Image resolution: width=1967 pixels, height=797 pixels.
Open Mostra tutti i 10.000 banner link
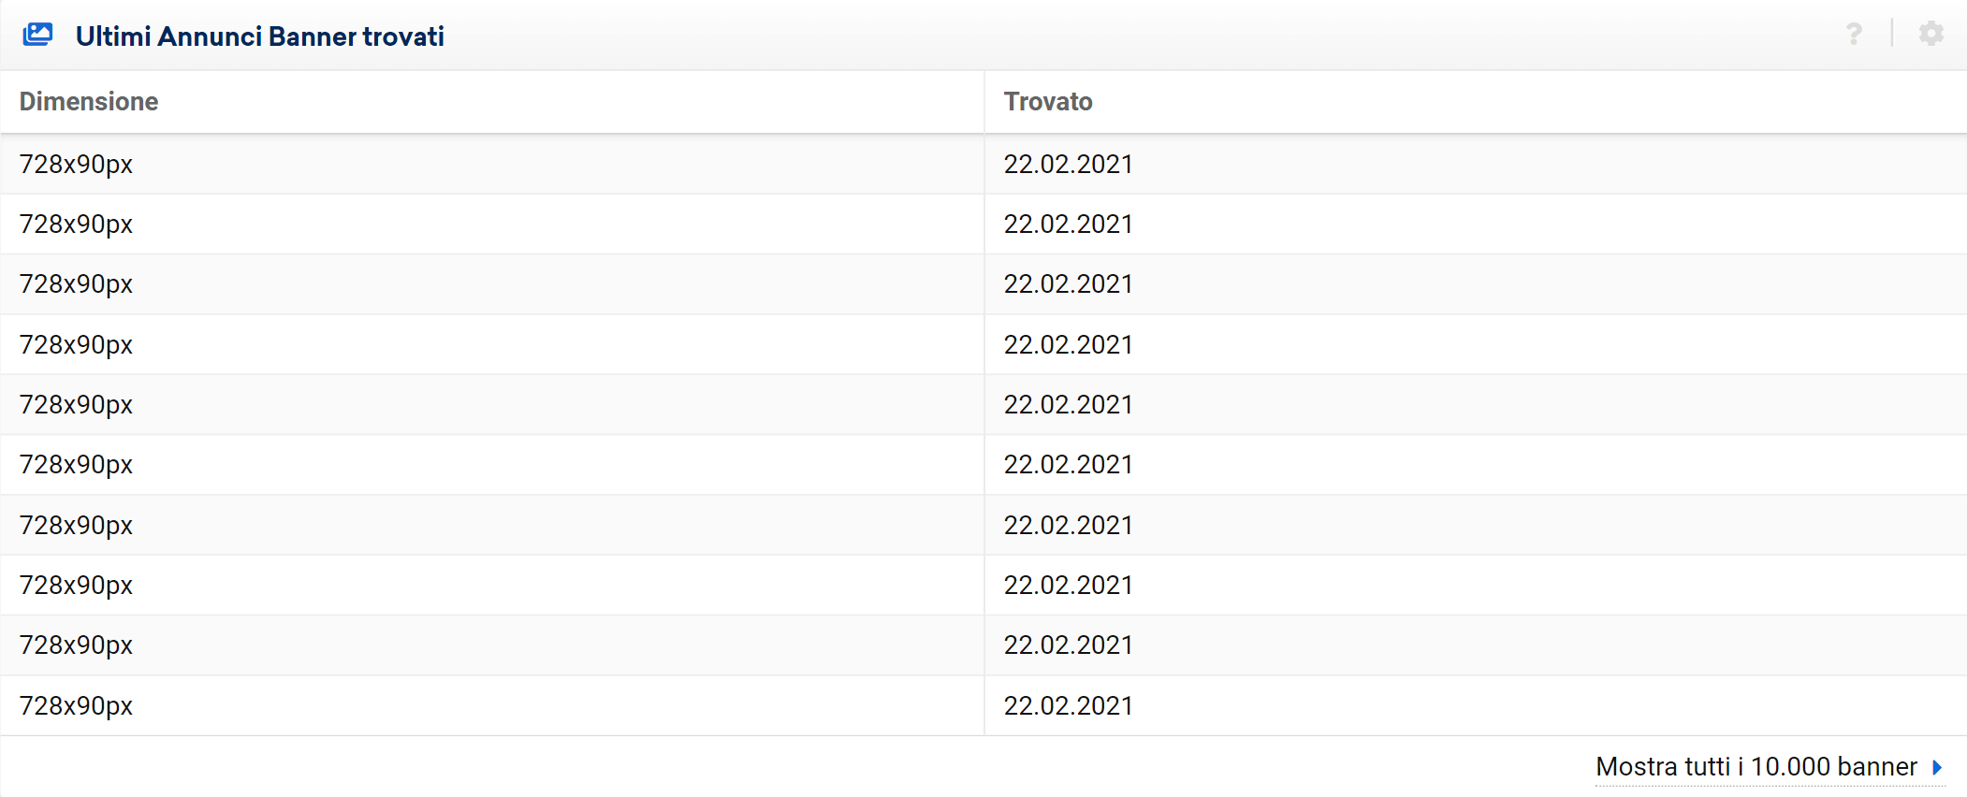tap(1756, 767)
